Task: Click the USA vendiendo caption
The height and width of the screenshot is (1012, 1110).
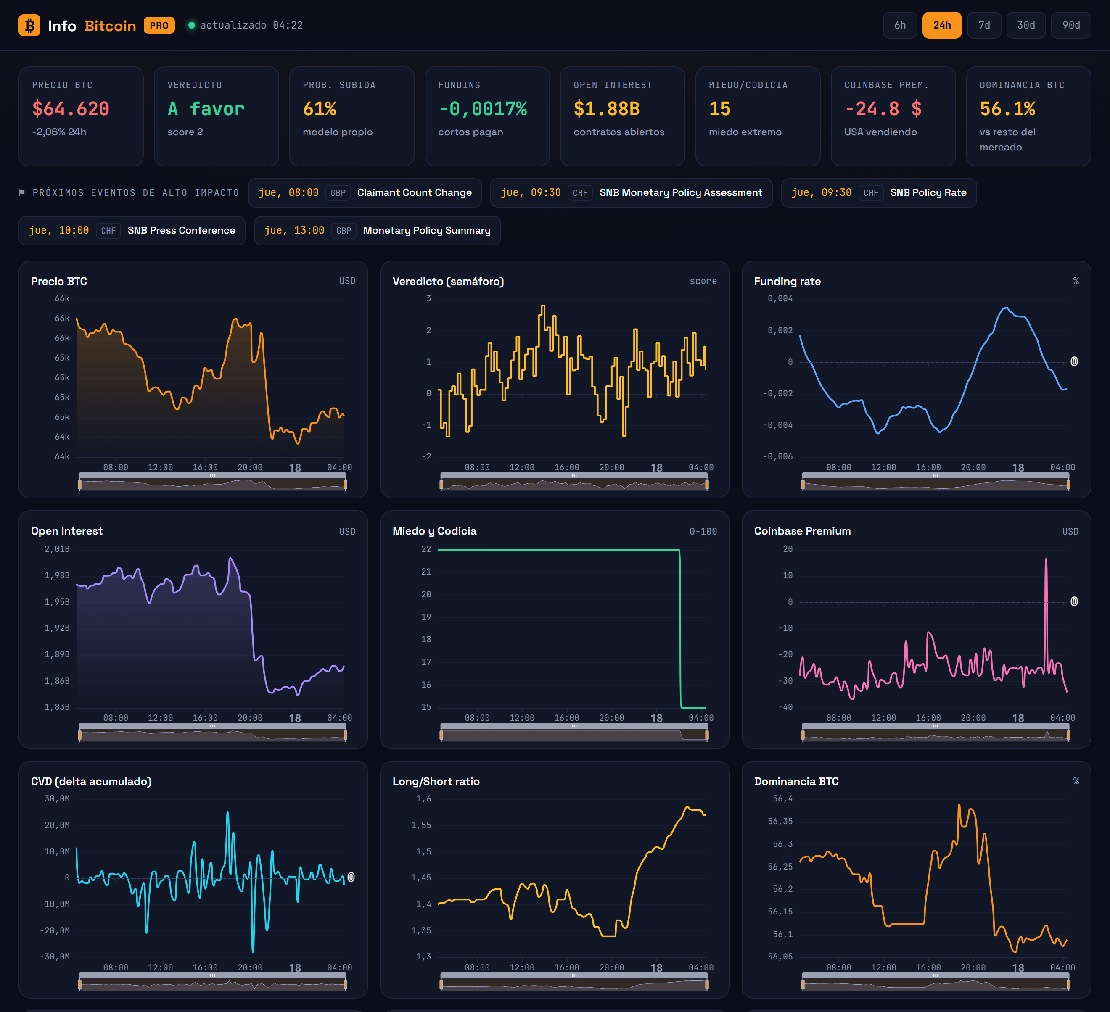Action: coord(880,132)
